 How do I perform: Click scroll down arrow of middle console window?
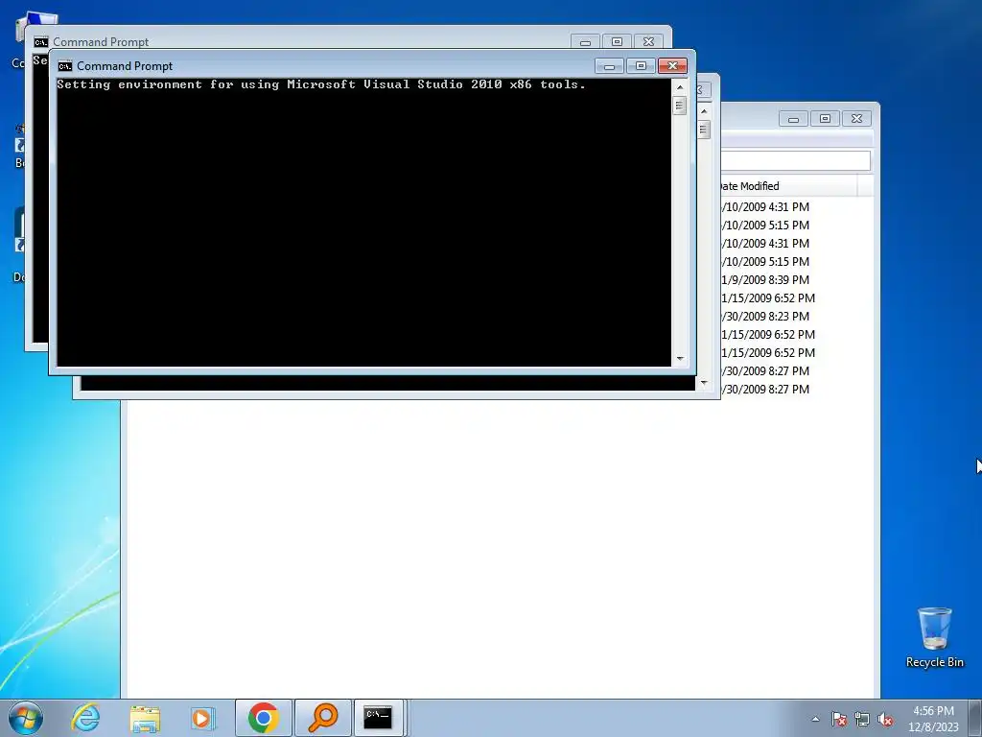(704, 382)
